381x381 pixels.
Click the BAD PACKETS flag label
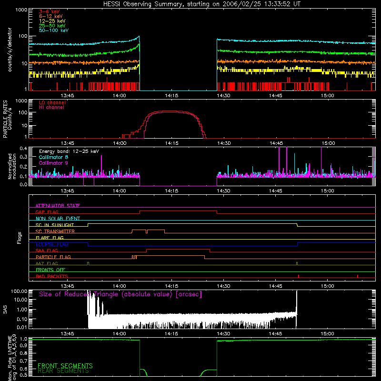[x=52, y=276]
